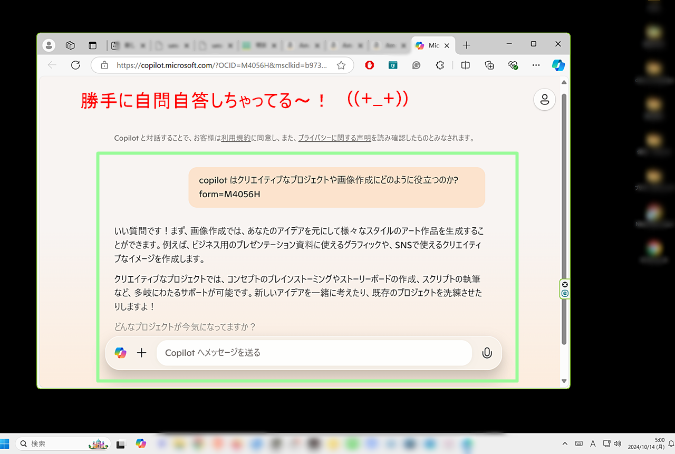Click the plus attach button in composer
Image resolution: width=675 pixels, height=454 pixels.
click(x=141, y=353)
